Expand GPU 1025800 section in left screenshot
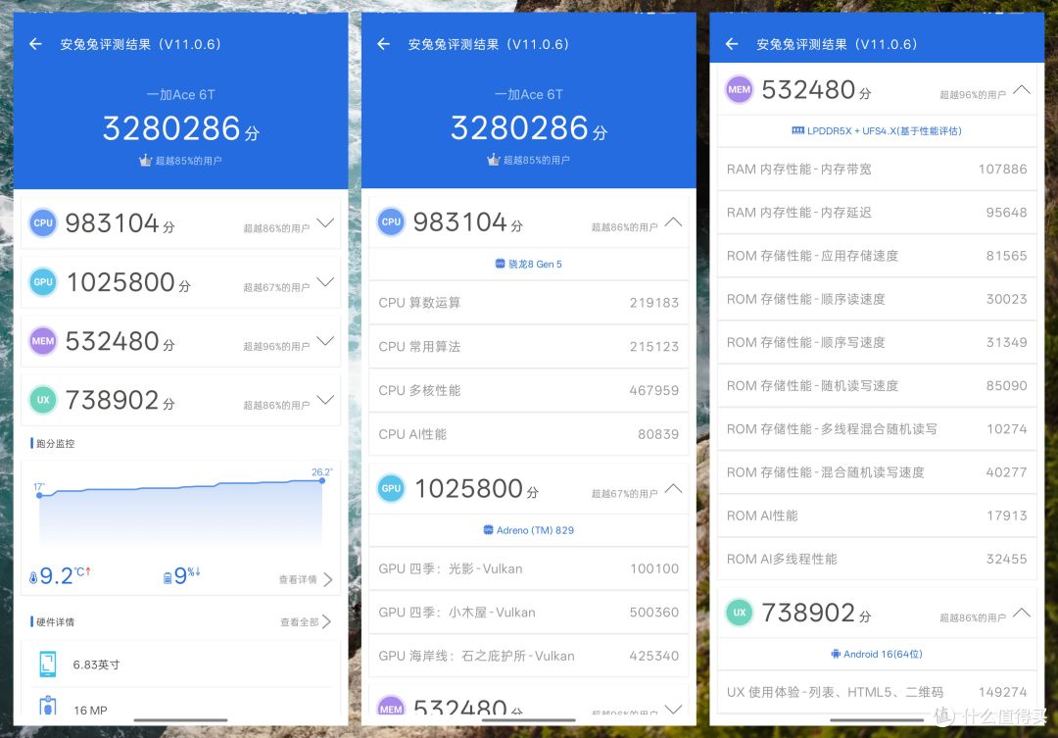The width and height of the screenshot is (1058, 738). click(325, 281)
